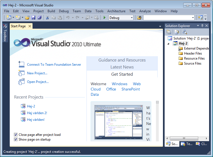Viewport: 213px width, 157px height.
Task: Switch to the Latest News tab
Action: coord(122,67)
